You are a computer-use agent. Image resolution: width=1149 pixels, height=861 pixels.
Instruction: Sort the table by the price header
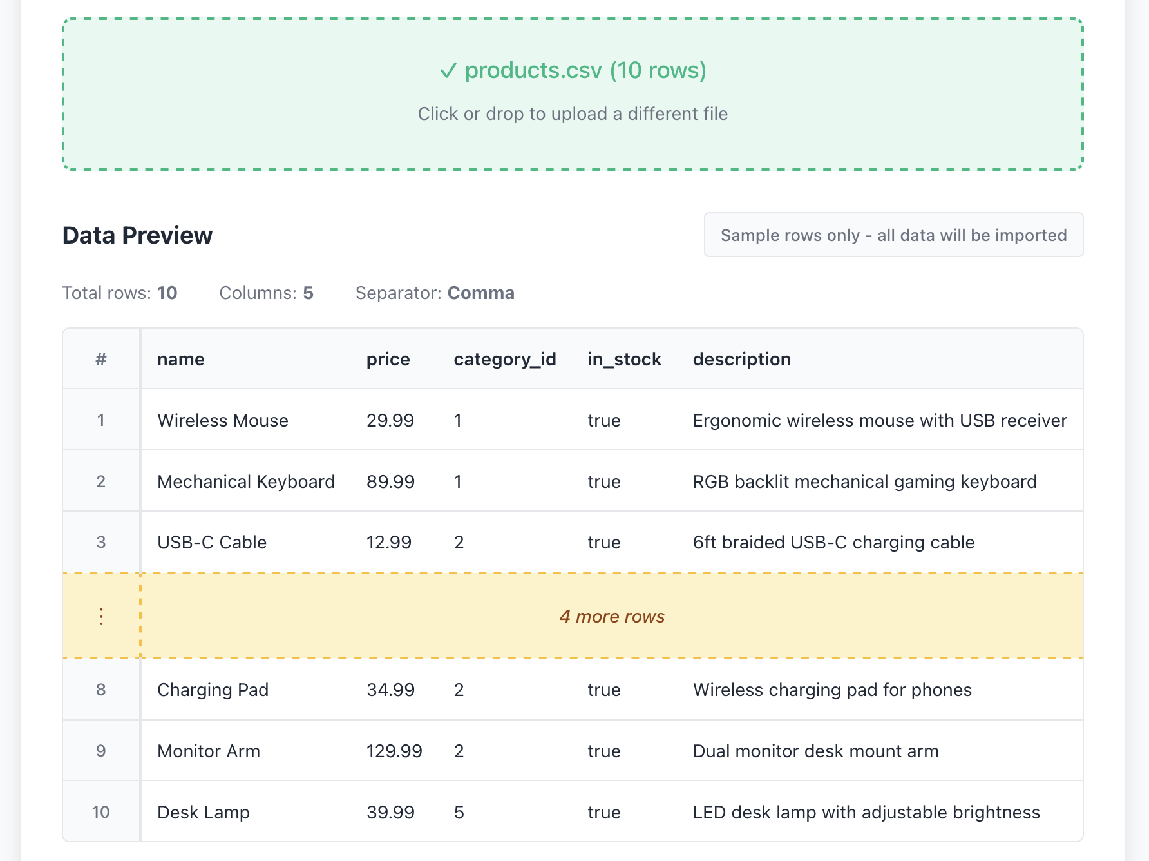pyautogui.click(x=388, y=359)
